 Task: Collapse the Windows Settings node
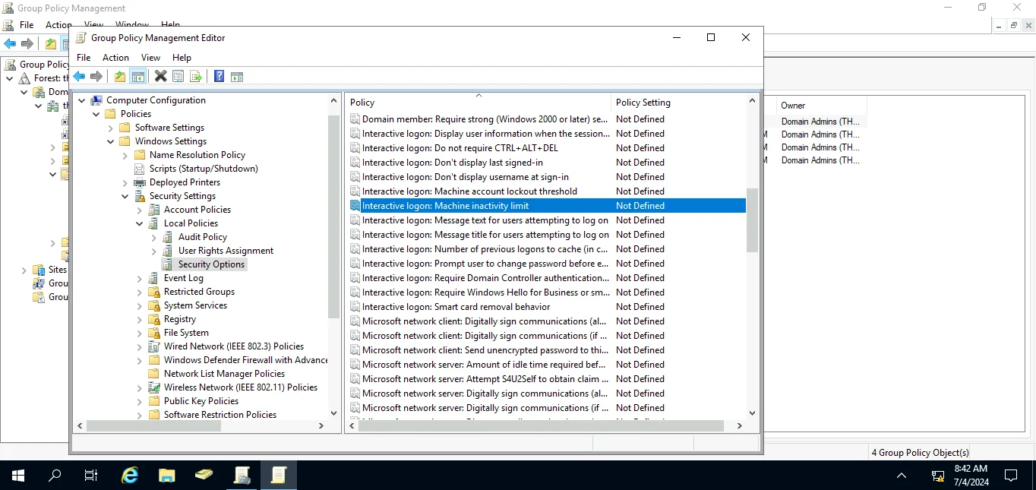tap(111, 141)
